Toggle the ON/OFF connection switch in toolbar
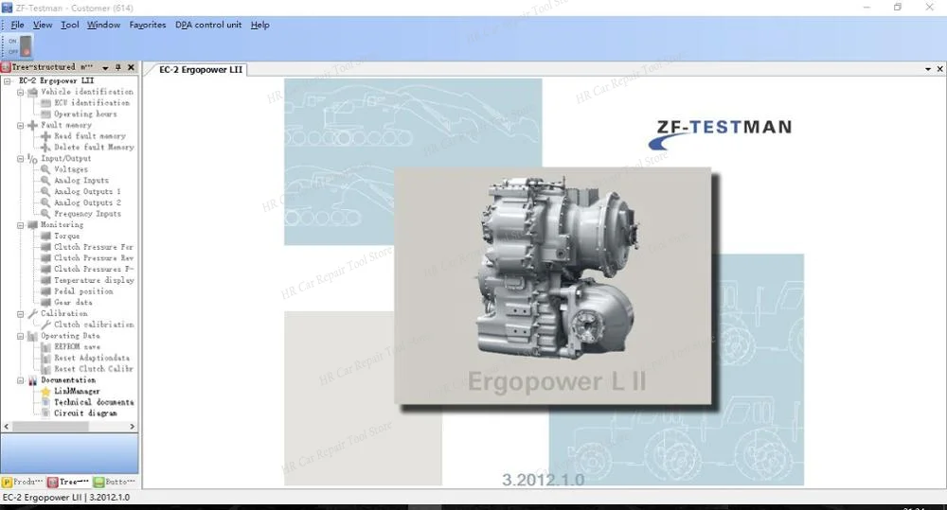947x510 pixels. coord(26,45)
